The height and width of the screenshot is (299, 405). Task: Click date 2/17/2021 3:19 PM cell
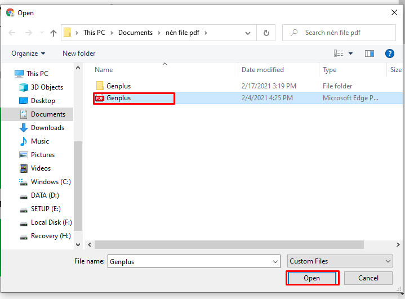pos(269,86)
